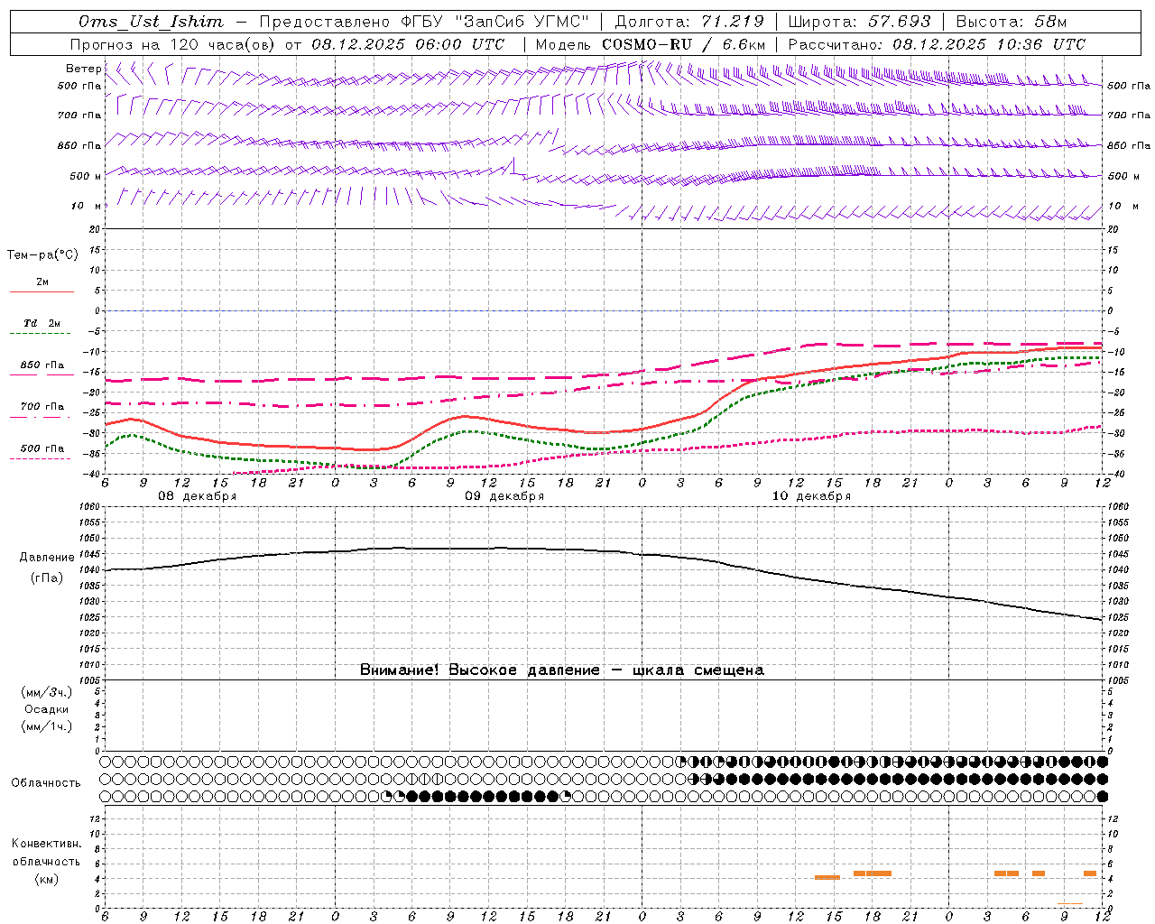1155x924 pixels.
Task: Click the '(км)' unit under convective cloud label
Action: point(47,879)
